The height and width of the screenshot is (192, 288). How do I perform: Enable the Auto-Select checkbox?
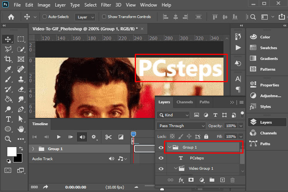[x=45, y=17]
